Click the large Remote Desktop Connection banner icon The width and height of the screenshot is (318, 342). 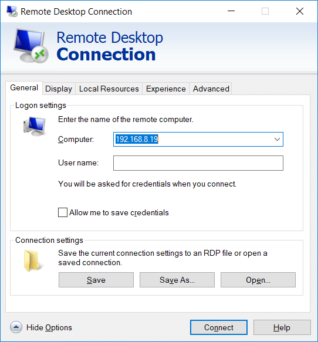point(31,46)
